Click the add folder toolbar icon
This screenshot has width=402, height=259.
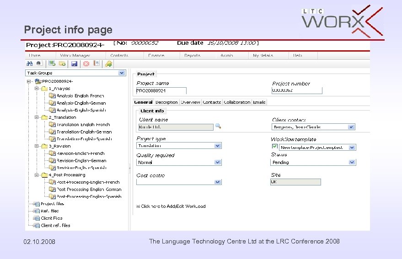(x=62, y=63)
